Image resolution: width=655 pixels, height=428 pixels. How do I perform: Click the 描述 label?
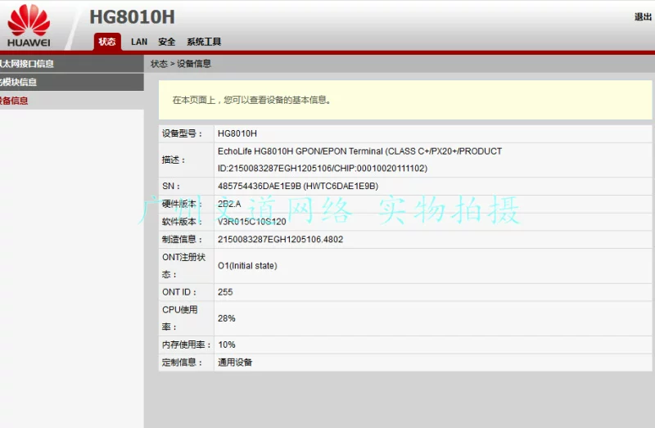coord(174,160)
